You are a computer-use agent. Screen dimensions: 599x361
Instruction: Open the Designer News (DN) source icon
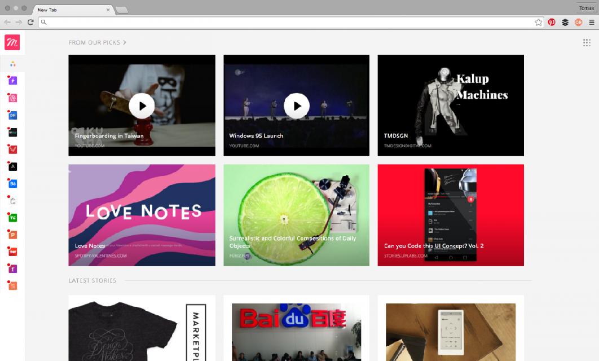(x=12, y=115)
